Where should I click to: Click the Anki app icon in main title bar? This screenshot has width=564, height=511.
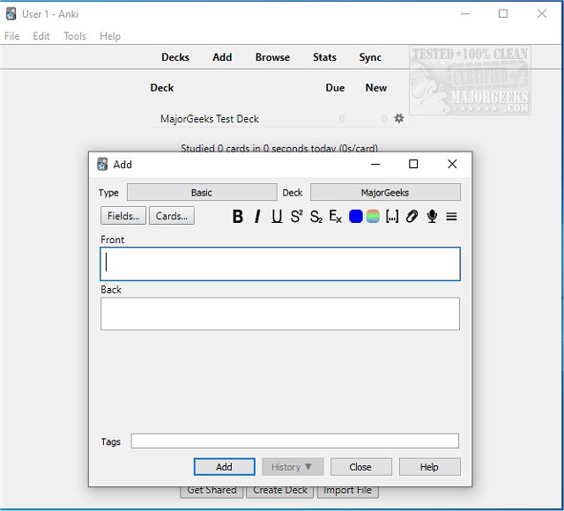click(11, 14)
